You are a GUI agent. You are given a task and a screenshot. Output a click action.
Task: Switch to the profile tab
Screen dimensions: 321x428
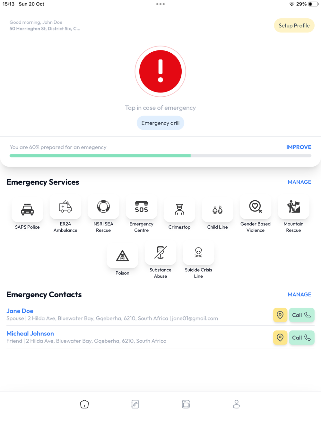pyautogui.click(x=237, y=404)
